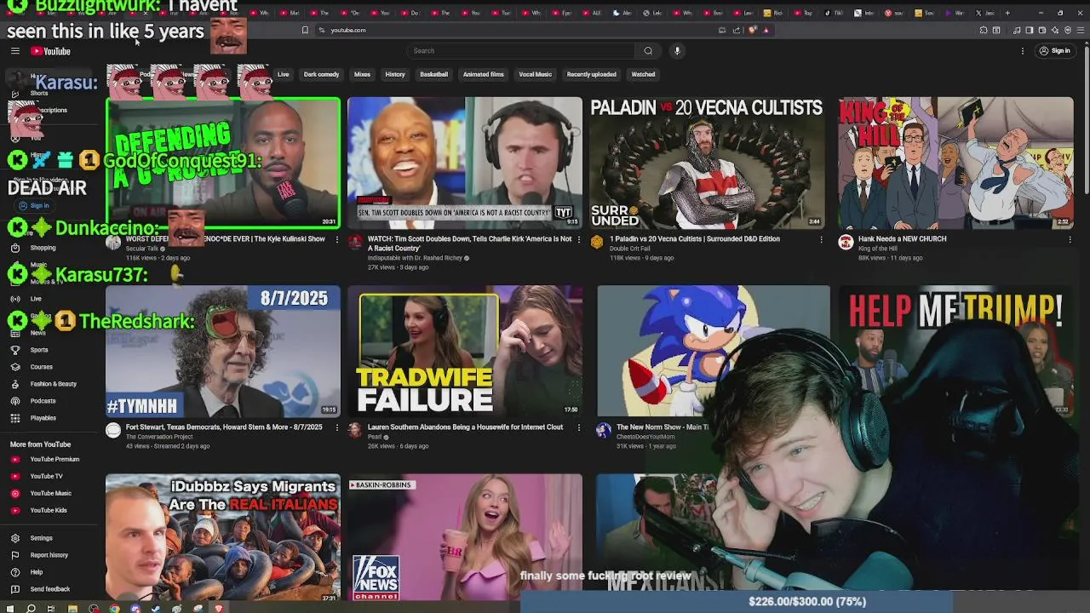Open the Double Crit Fail channel name

(x=632, y=249)
